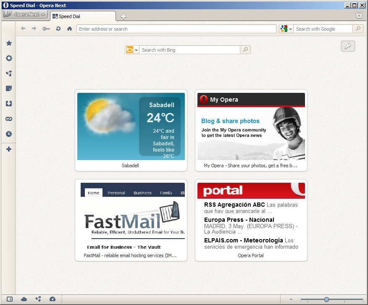This screenshot has width=368, height=305.
Task: Open a new tab with plus button
Action: pyautogui.click(x=123, y=16)
